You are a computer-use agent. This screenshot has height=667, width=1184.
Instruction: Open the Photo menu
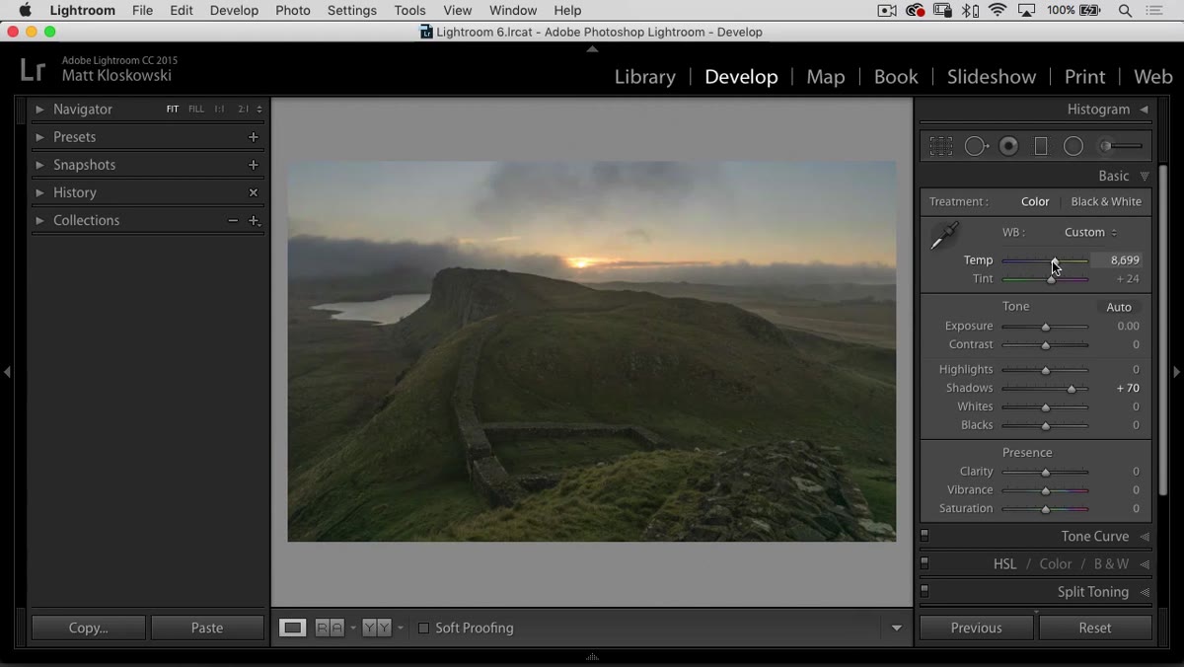(293, 11)
